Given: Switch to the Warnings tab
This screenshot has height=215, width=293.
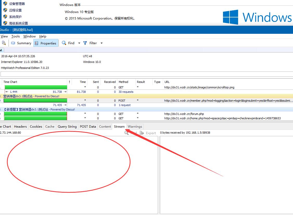Looking at the screenshot, I should pyautogui.click(x=135, y=127).
